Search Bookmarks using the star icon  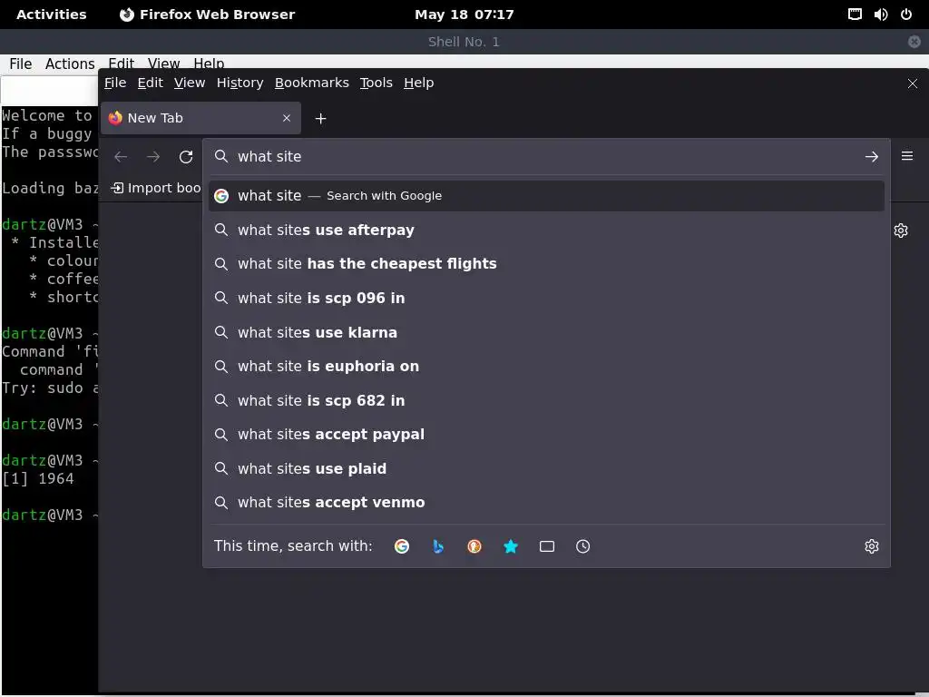[511, 545]
